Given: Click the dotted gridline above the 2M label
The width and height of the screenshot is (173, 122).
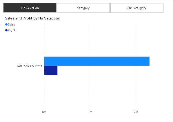Looking at the screenshot, I should (x=136, y=39).
